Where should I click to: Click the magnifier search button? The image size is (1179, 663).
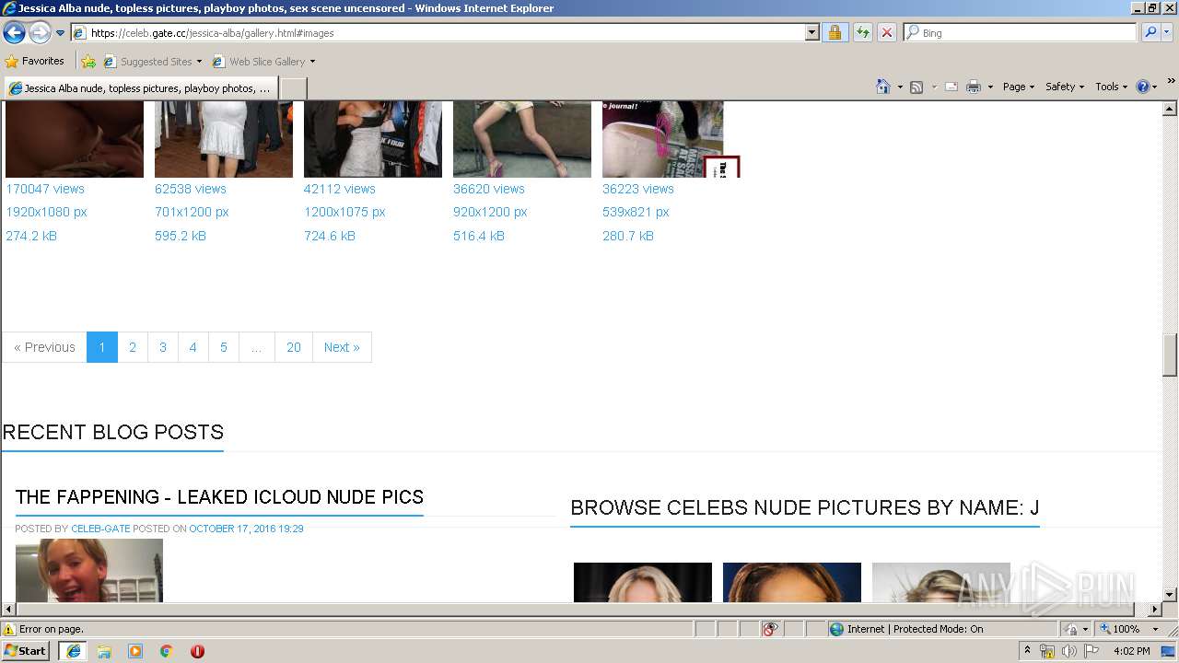[1150, 33]
